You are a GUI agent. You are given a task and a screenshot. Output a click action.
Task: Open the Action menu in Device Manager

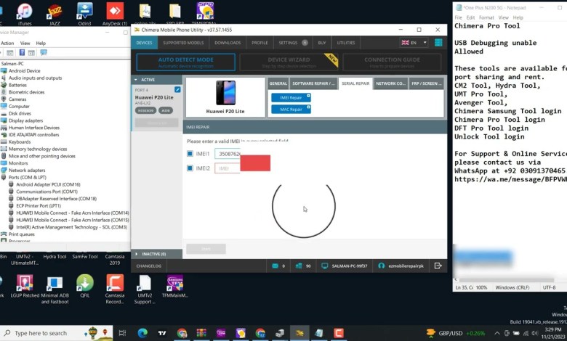(7, 43)
